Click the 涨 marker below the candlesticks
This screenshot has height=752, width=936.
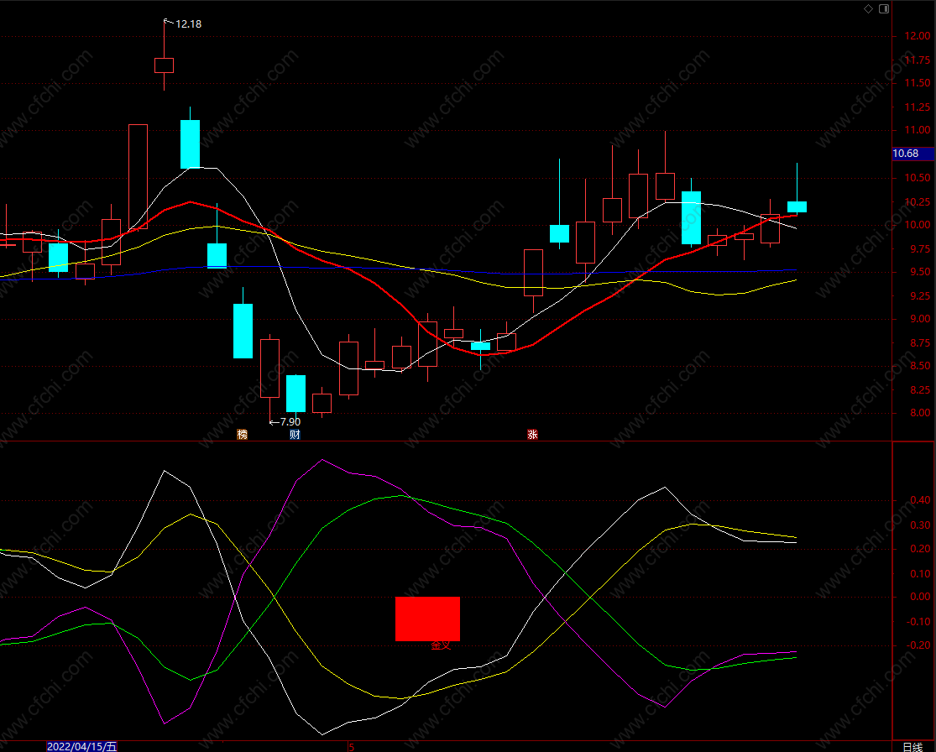tap(532, 435)
